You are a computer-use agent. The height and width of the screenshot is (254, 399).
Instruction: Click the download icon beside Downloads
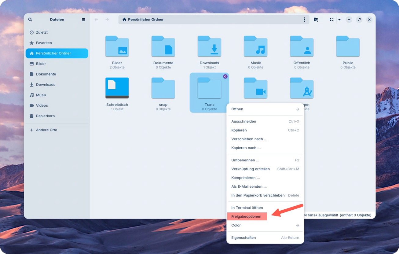click(31, 84)
